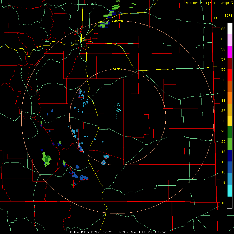Image resolution: width=234 pixels, height=234 pixels.
Task: Click the "66" legend value
Action: pyautogui.click(x=223, y=29)
